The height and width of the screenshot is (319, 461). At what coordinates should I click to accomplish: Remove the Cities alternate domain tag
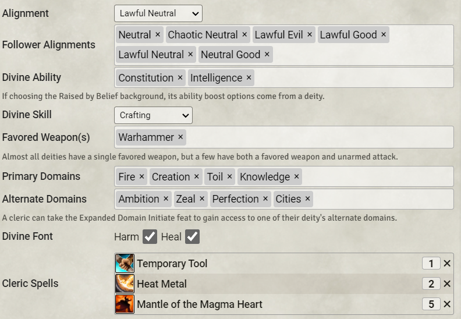pyautogui.click(x=307, y=199)
